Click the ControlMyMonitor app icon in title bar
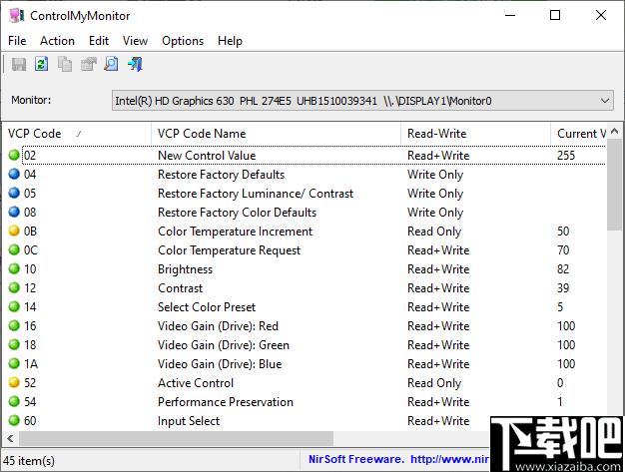This screenshot has height=472, width=625. point(16,16)
